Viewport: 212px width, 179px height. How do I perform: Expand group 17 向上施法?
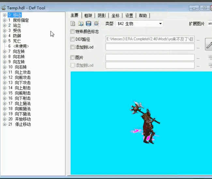5,103
